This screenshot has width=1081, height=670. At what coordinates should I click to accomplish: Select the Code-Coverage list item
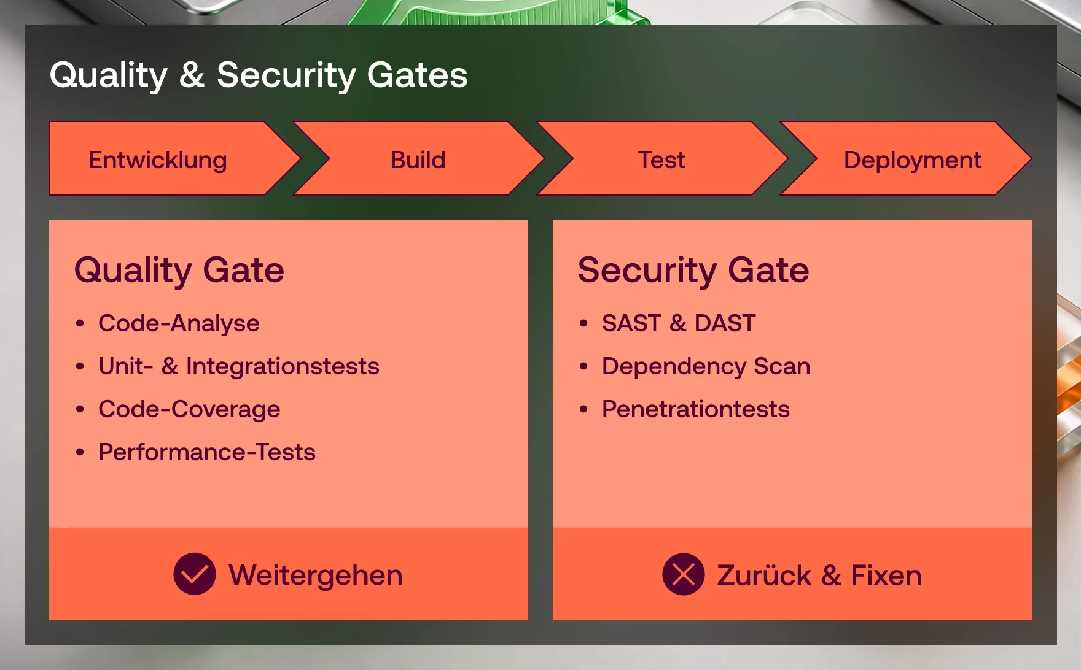189,410
